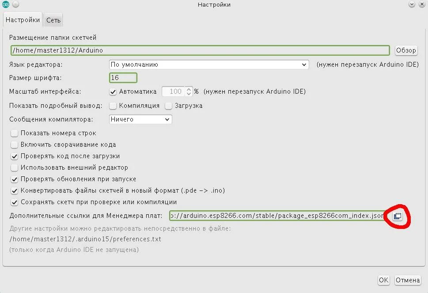Open additional board manager URLs window icon
The image size is (428, 293).
point(398,216)
